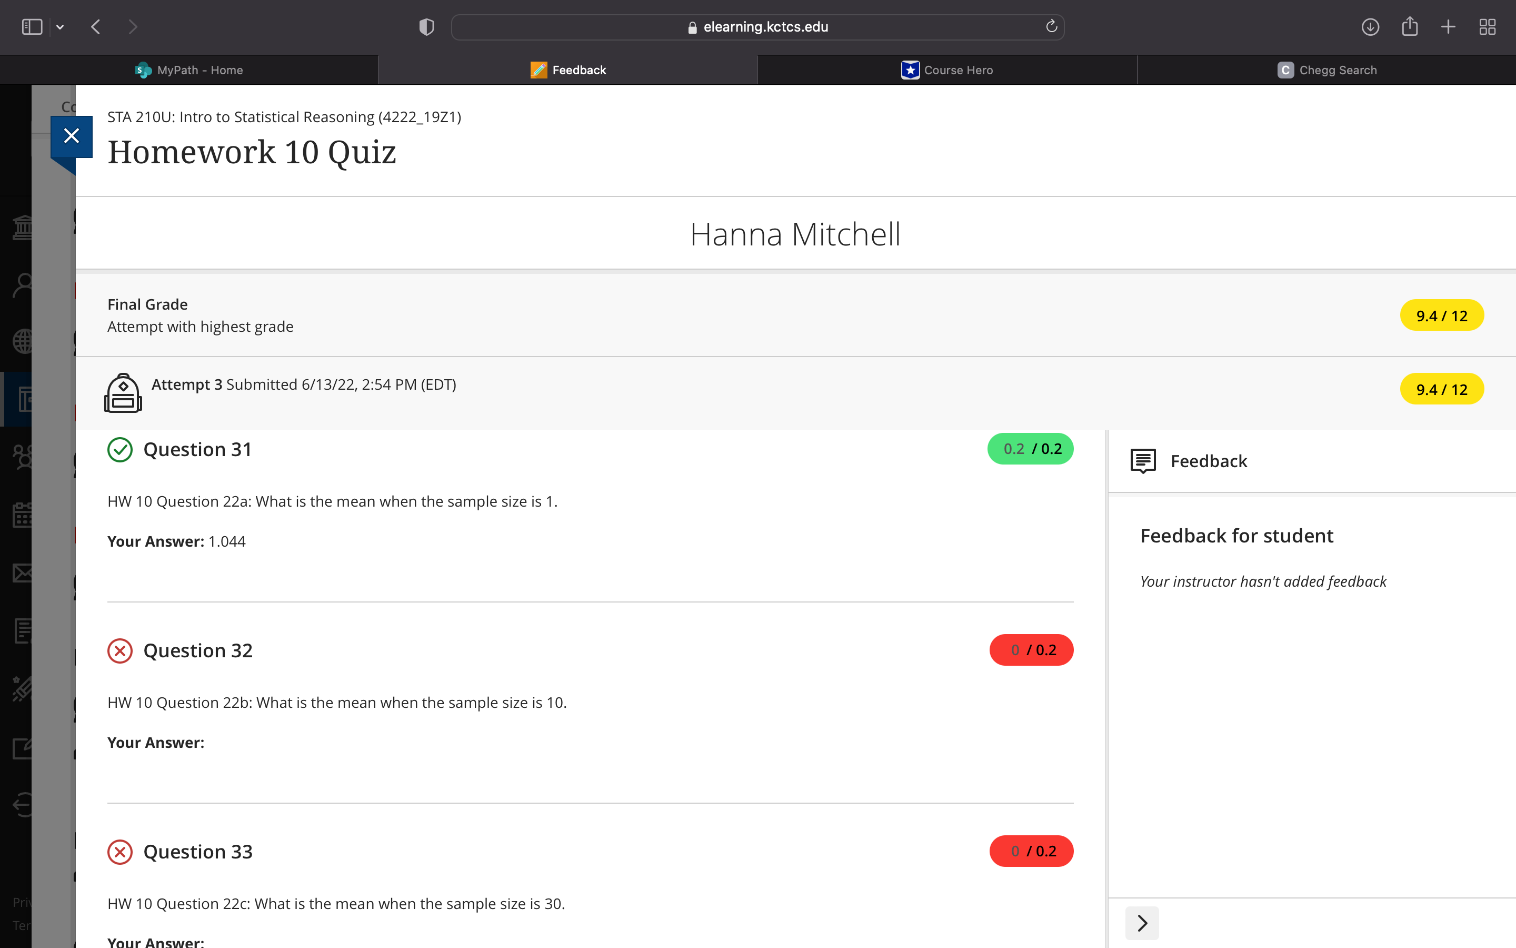Switch to the MyPath - Home tab
The width and height of the screenshot is (1516, 948).
[189, 70]
